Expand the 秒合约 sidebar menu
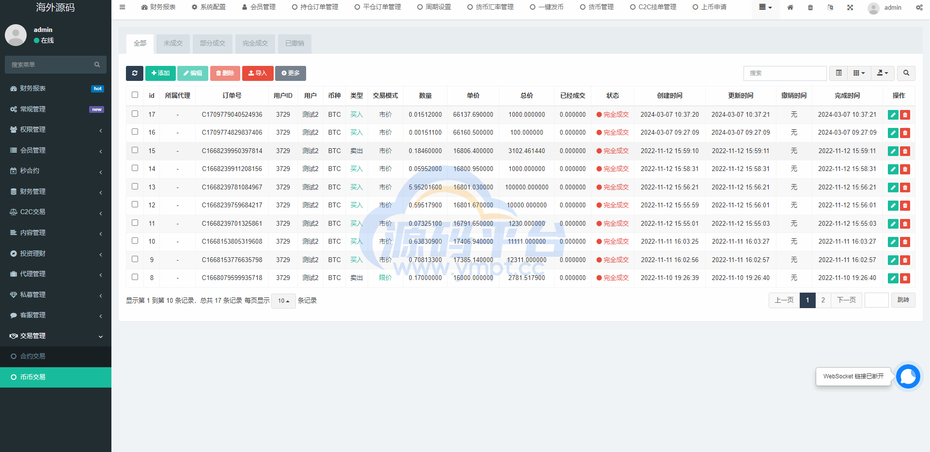Image resolution: width=930 pixels, height=452 pixels. (56, 171)
